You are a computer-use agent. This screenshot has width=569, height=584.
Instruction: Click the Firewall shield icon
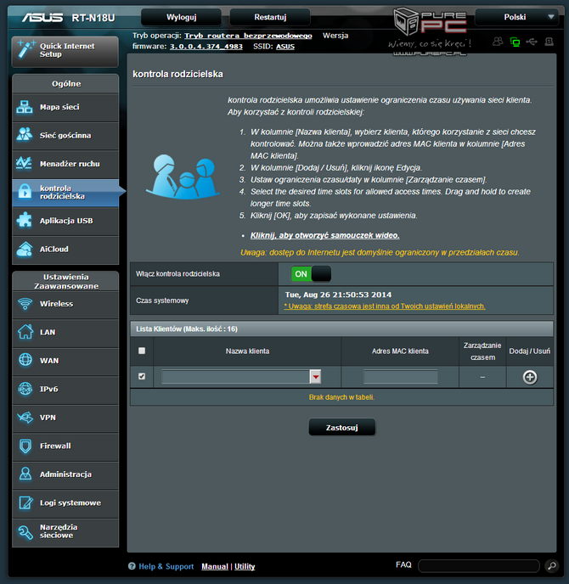25,446
